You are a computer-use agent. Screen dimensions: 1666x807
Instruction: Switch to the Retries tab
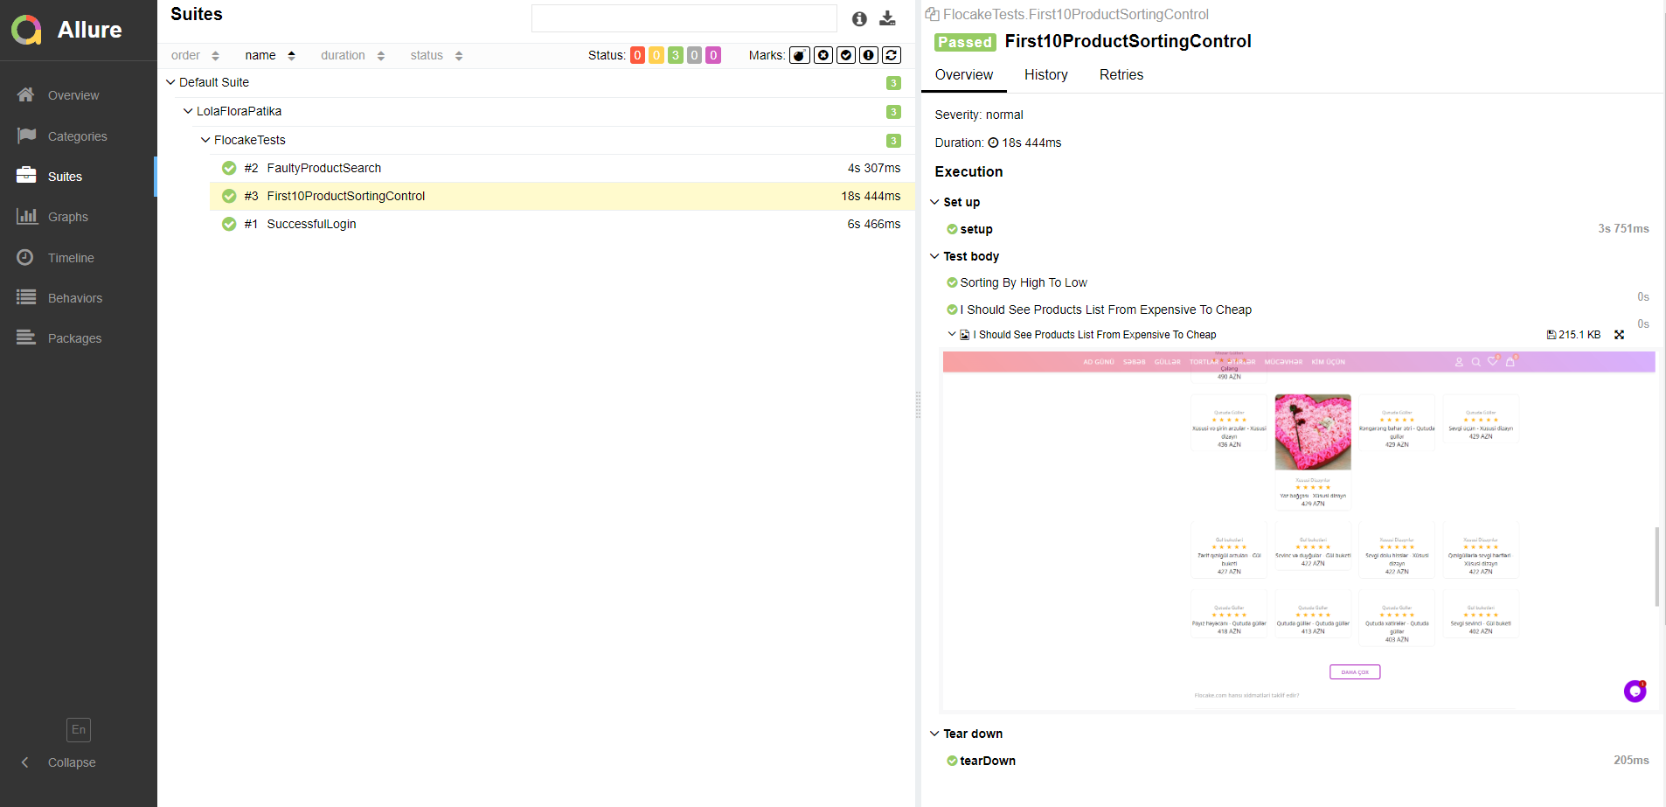point(1121,75)
